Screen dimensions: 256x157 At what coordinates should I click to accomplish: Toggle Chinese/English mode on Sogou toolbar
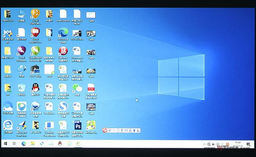click(x=110, y=130)
